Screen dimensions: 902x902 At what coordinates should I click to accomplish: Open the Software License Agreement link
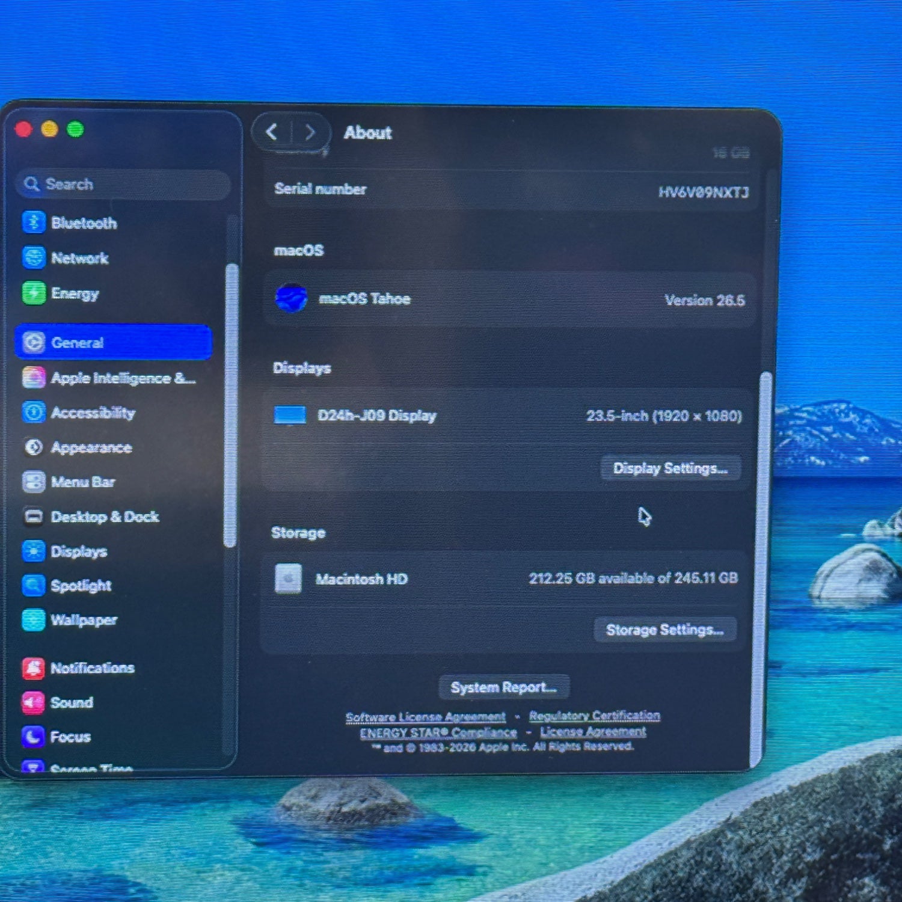click(426, 717)
